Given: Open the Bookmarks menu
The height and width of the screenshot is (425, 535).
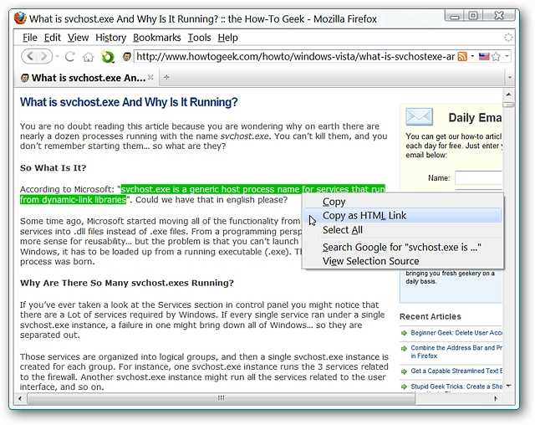Looking at the screenshot, I should 156,38.
